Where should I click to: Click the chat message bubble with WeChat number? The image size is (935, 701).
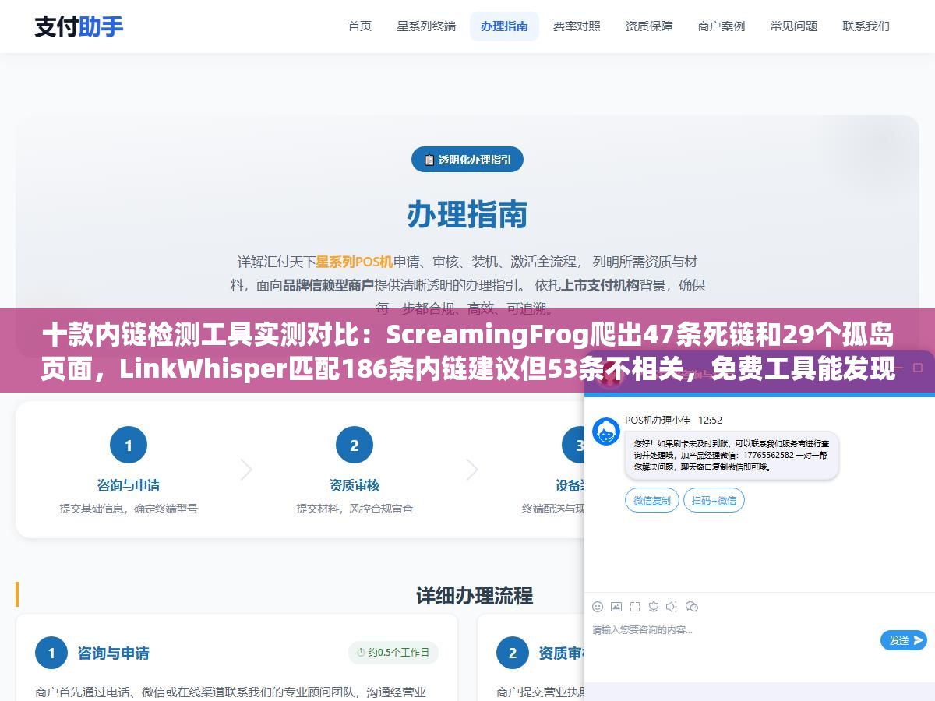(732, 455)
